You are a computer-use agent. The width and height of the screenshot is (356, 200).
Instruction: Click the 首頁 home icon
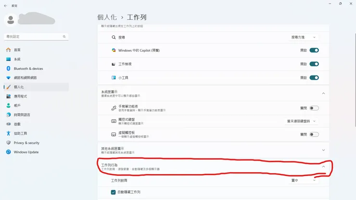[8, 50]
